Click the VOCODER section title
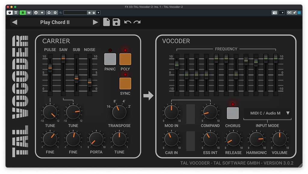 click(176, 41)
